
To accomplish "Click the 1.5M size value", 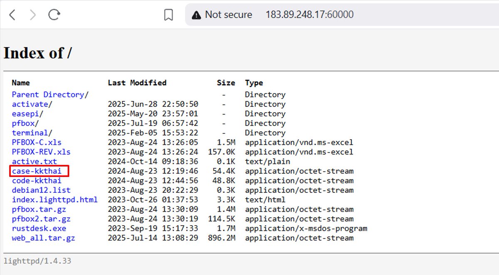I will (226, 142).
